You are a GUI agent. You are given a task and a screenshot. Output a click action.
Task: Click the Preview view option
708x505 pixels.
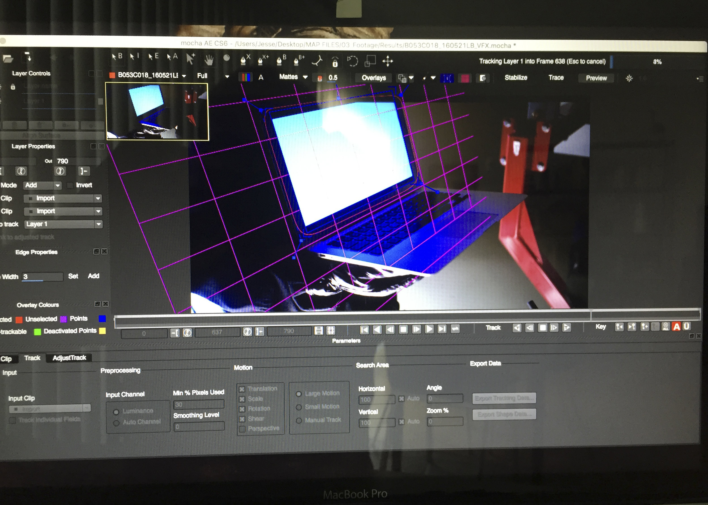(x=596, y=78)
